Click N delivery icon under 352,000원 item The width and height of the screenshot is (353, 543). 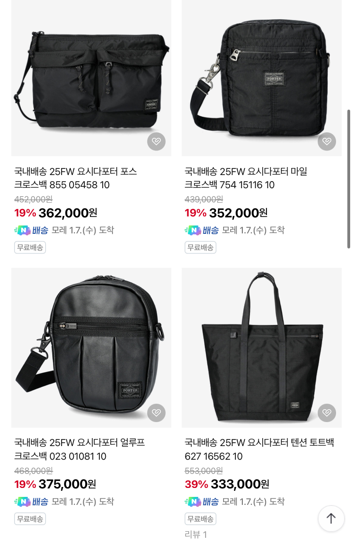(x=193, y=230)
